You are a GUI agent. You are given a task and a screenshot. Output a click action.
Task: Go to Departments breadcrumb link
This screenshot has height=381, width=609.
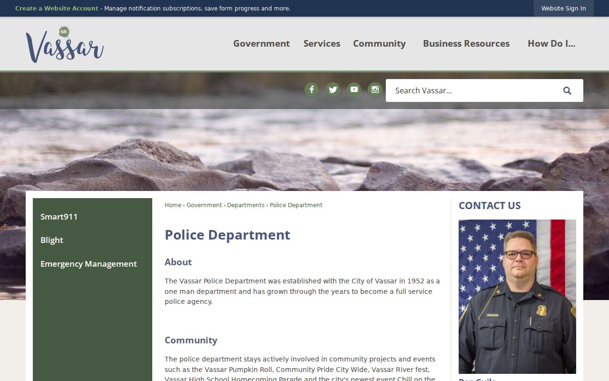(246, 205)
